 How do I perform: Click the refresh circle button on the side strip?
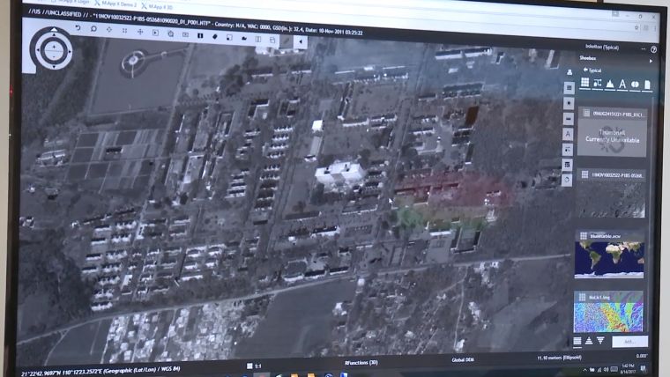tap(567, 180)
